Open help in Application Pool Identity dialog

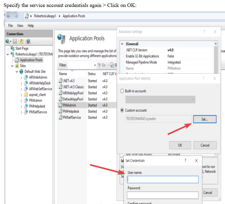(x=204, y=79)
